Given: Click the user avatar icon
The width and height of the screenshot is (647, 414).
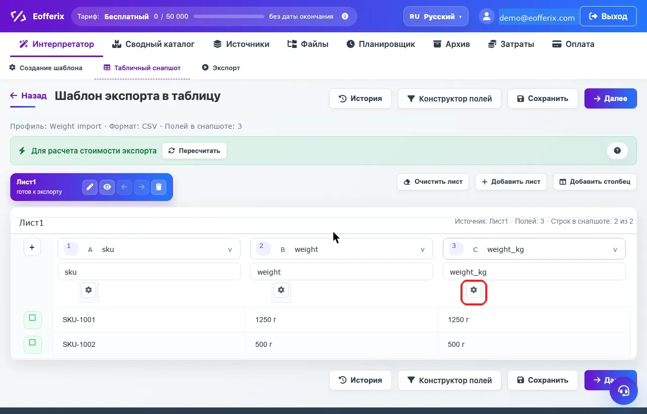Looking at the screenshot, I should click(x=486, y=16).
